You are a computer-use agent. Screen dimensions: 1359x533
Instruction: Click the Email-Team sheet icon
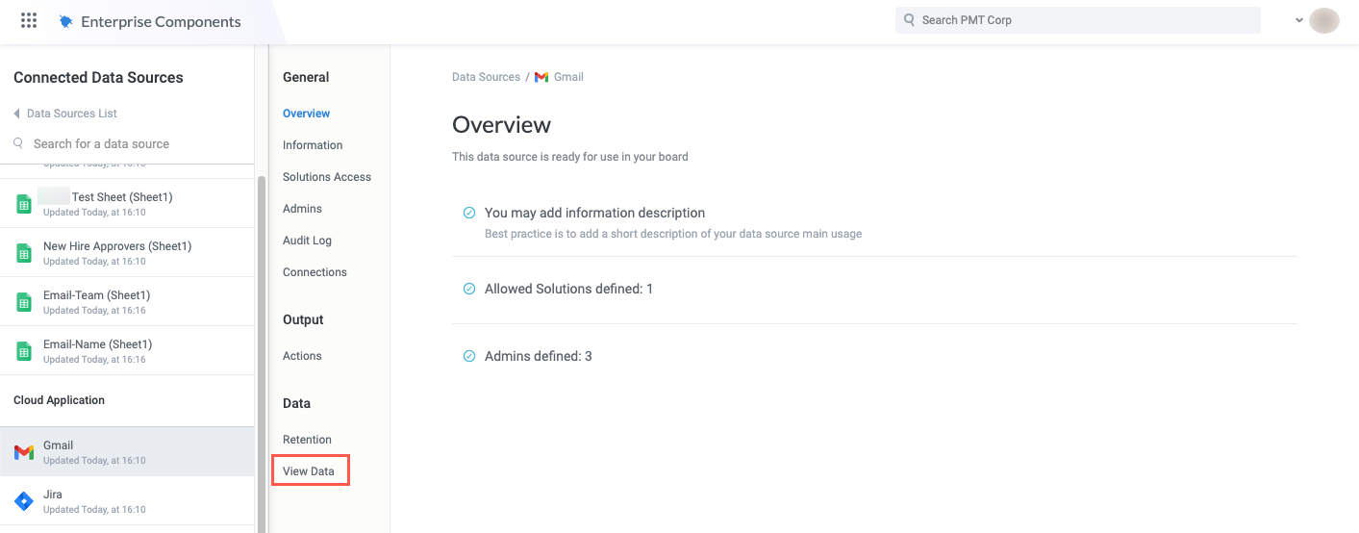pyautogui.click(x=24, y=302)
